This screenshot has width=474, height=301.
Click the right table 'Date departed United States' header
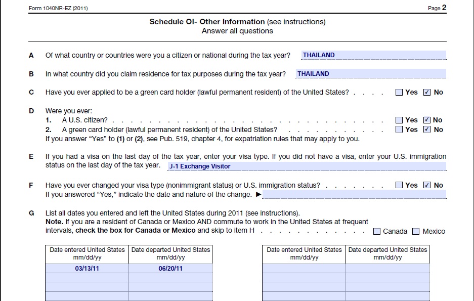[x=387, y=253]
